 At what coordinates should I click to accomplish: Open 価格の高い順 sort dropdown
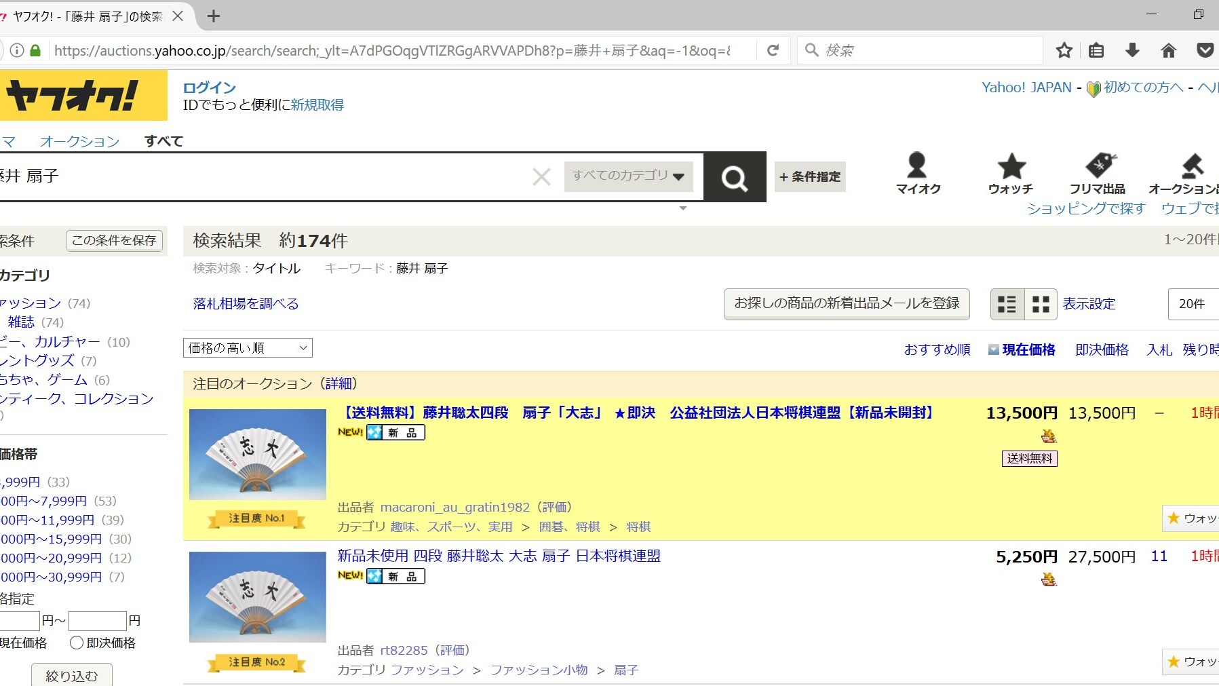coord(248,348)
